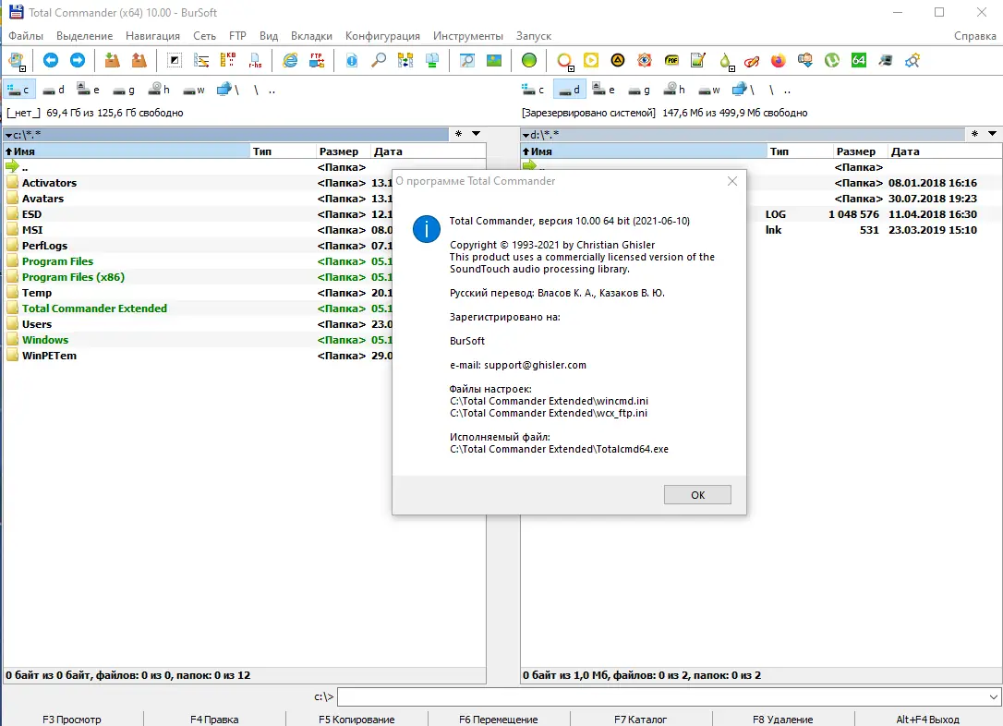1003x726 pixels.
Task: Open the multi-rename tool icon
Action: click(200, 60)
